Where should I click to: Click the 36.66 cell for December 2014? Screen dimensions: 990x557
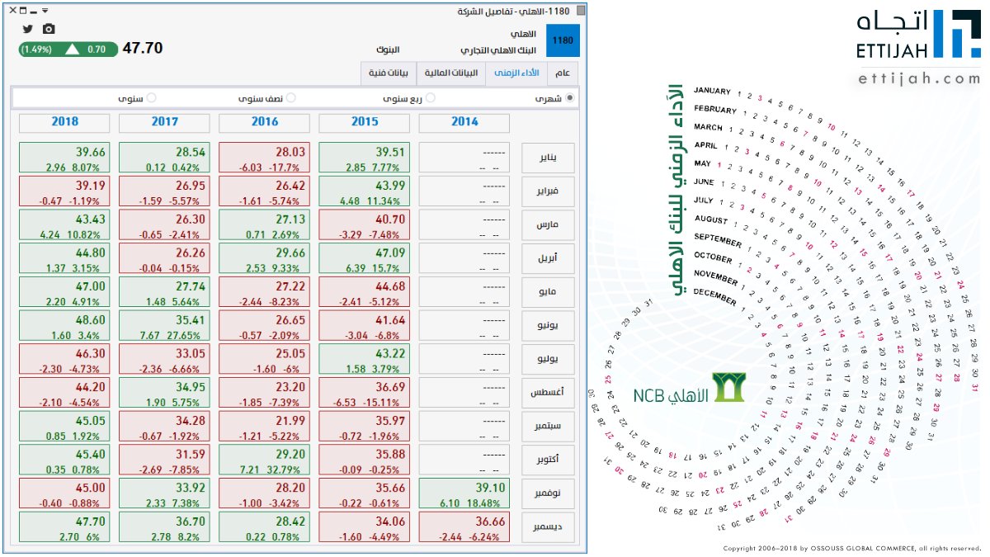point(464,527)
